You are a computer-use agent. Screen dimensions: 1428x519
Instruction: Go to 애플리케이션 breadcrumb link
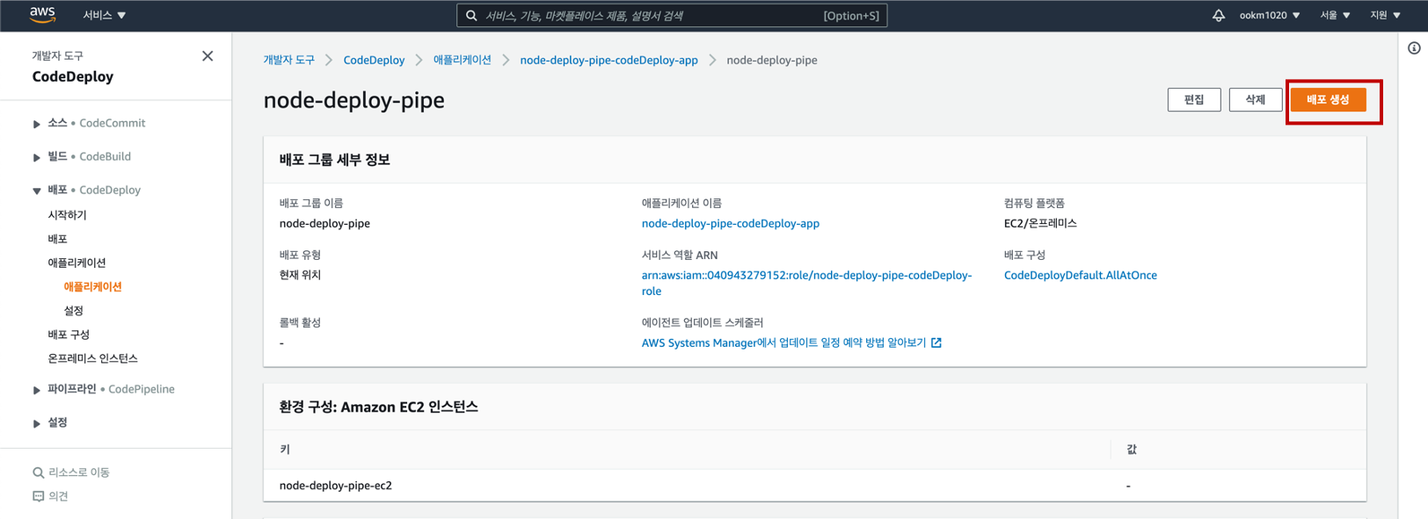tap(462, 60)
